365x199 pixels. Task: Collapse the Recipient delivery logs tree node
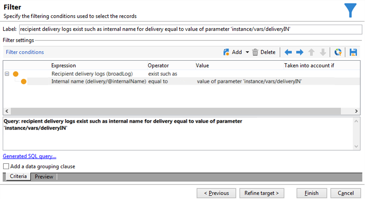pyautogui.click(x=7, y=74)
